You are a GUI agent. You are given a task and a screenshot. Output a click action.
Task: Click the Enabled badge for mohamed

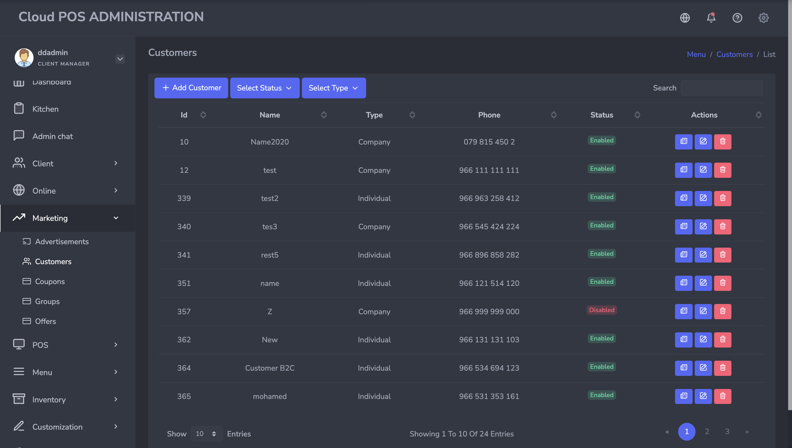pyautogui.click(x=601, y=395)
